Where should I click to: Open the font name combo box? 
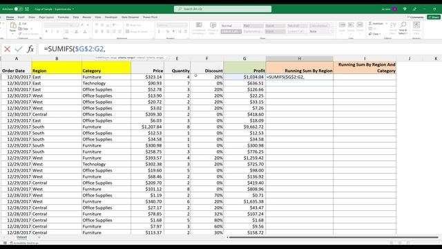pyautogui.click(x=56, y=25)
